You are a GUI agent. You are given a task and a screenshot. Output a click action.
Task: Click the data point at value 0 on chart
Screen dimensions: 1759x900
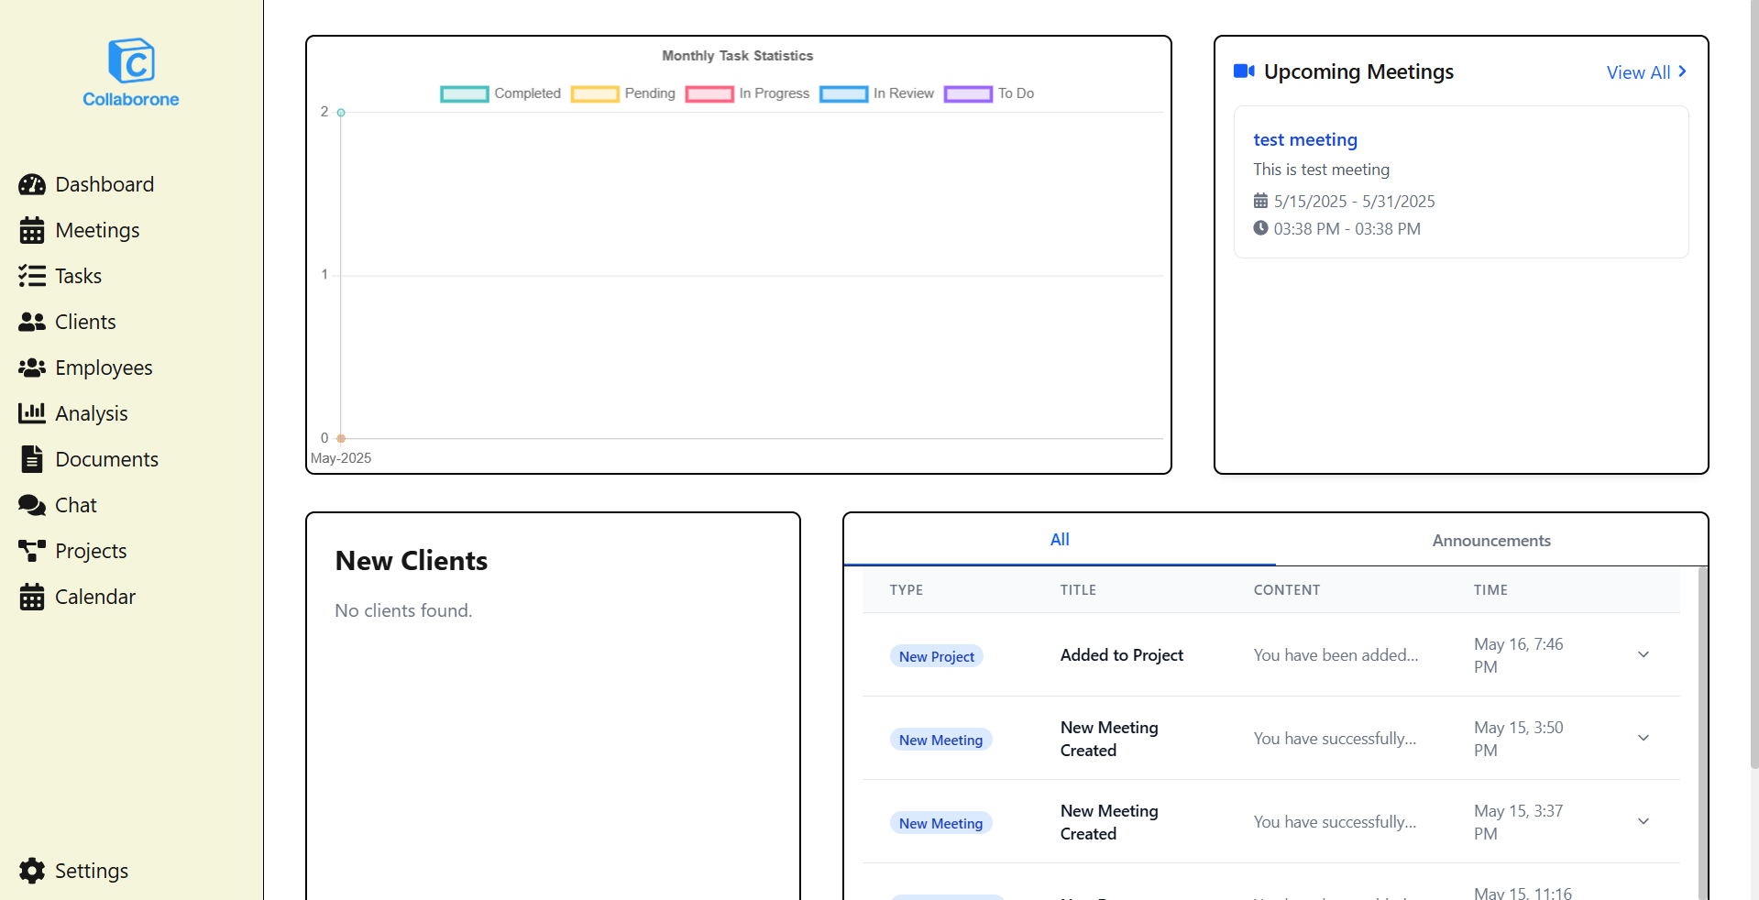click(341, 438)
